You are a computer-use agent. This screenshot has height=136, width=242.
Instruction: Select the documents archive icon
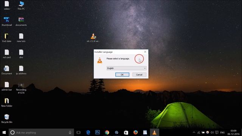click(21, 22)
